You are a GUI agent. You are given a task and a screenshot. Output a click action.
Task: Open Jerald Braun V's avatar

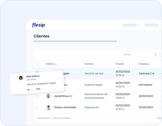(48, 96)
